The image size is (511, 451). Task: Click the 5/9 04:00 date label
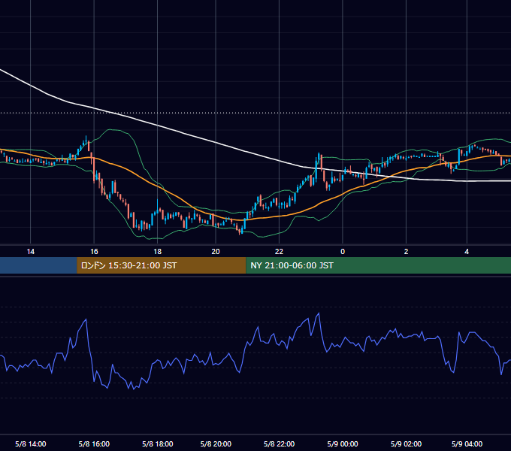[x=467, y=443]
